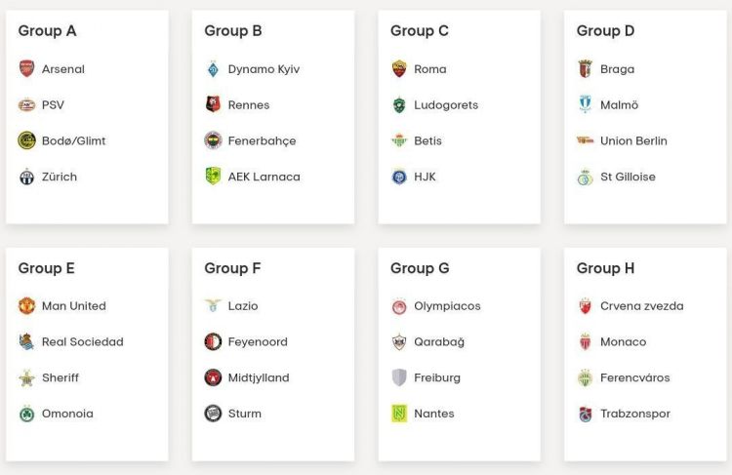
Task: Click the Olympiacos crest icon
Action: pos(399,306)
